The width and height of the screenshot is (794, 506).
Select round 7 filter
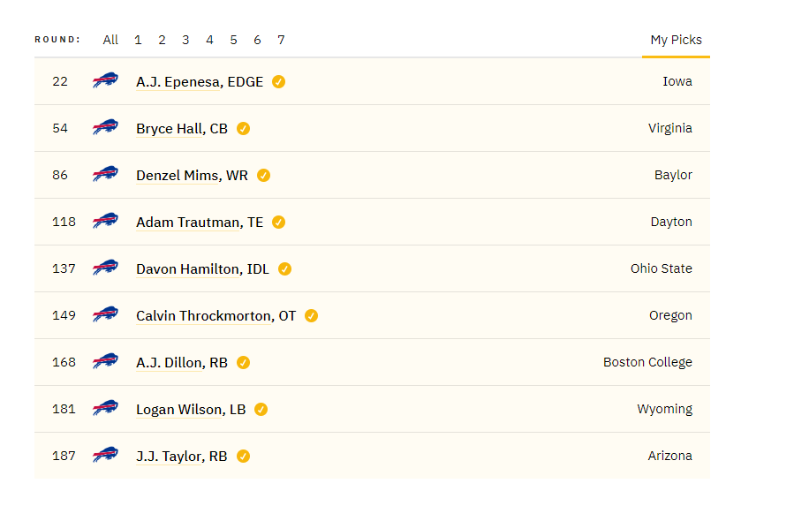pos(281,40)
